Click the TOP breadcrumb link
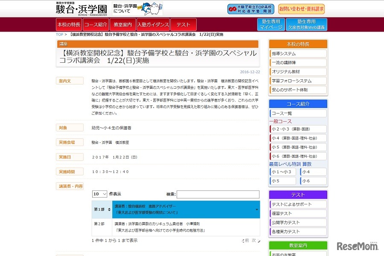This screenshot has width=384, height=256. (x=55, y=34)
